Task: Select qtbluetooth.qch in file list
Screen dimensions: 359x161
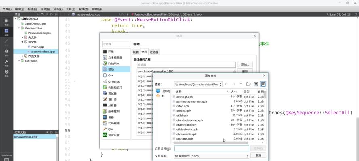Action: 187,130
